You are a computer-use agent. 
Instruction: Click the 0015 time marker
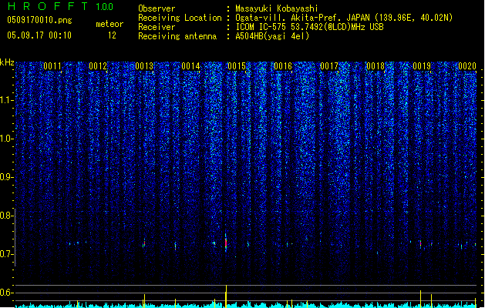click(x=237, y=66)
